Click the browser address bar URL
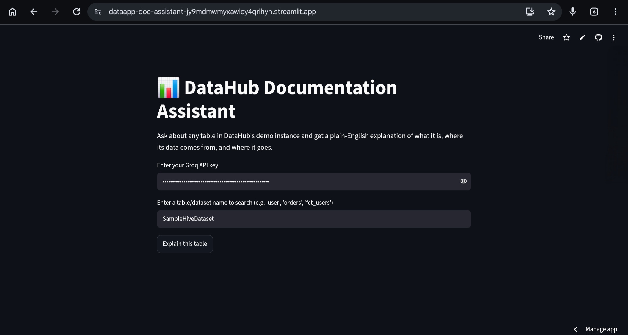The image size is (628, 335). click(x=212, y=12)
